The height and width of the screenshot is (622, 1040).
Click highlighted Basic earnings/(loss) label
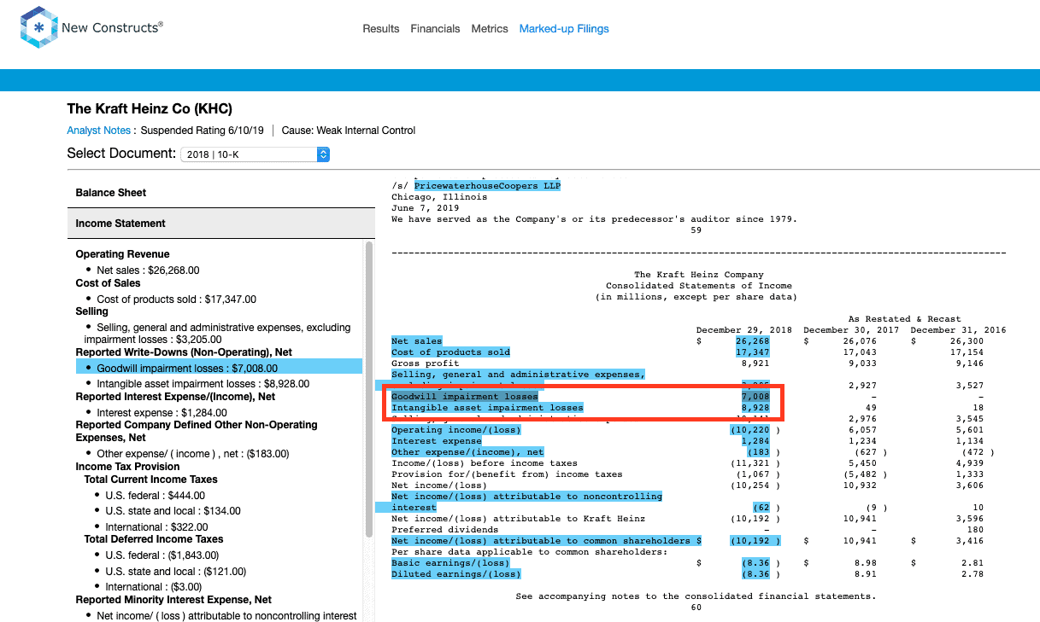click(x=450, y=563)
